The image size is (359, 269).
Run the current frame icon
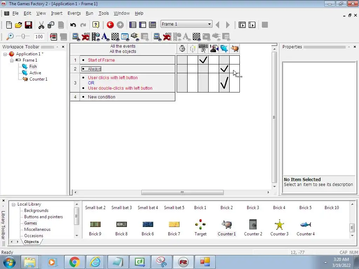click(252, 25)
